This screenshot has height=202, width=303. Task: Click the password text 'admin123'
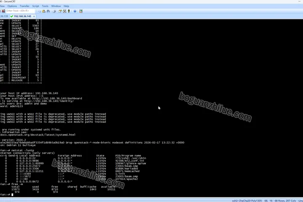coord(16,106)
